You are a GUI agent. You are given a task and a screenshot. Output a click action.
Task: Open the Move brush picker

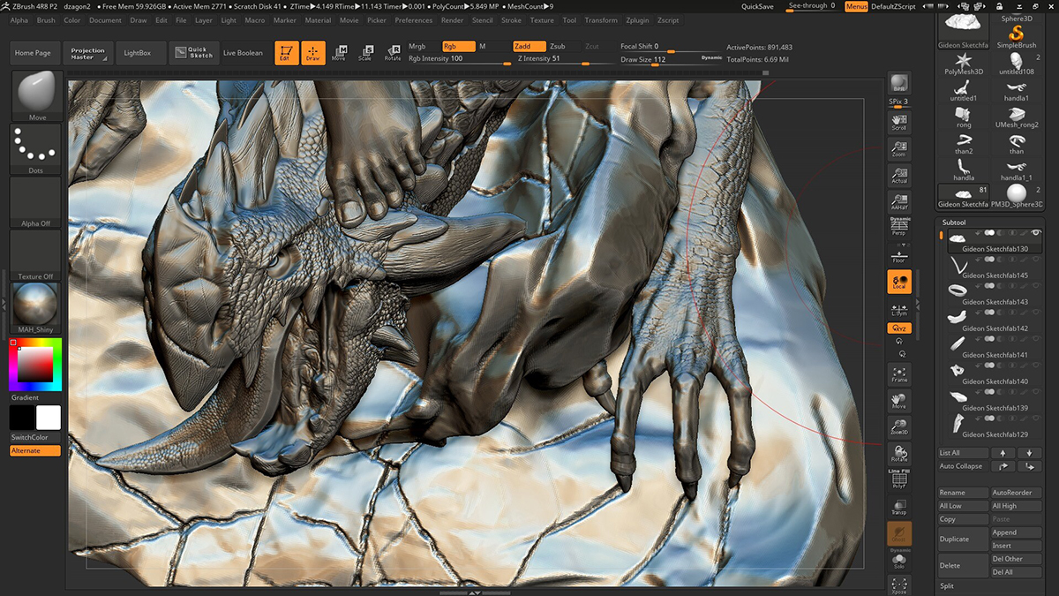(x=37, y=95)
